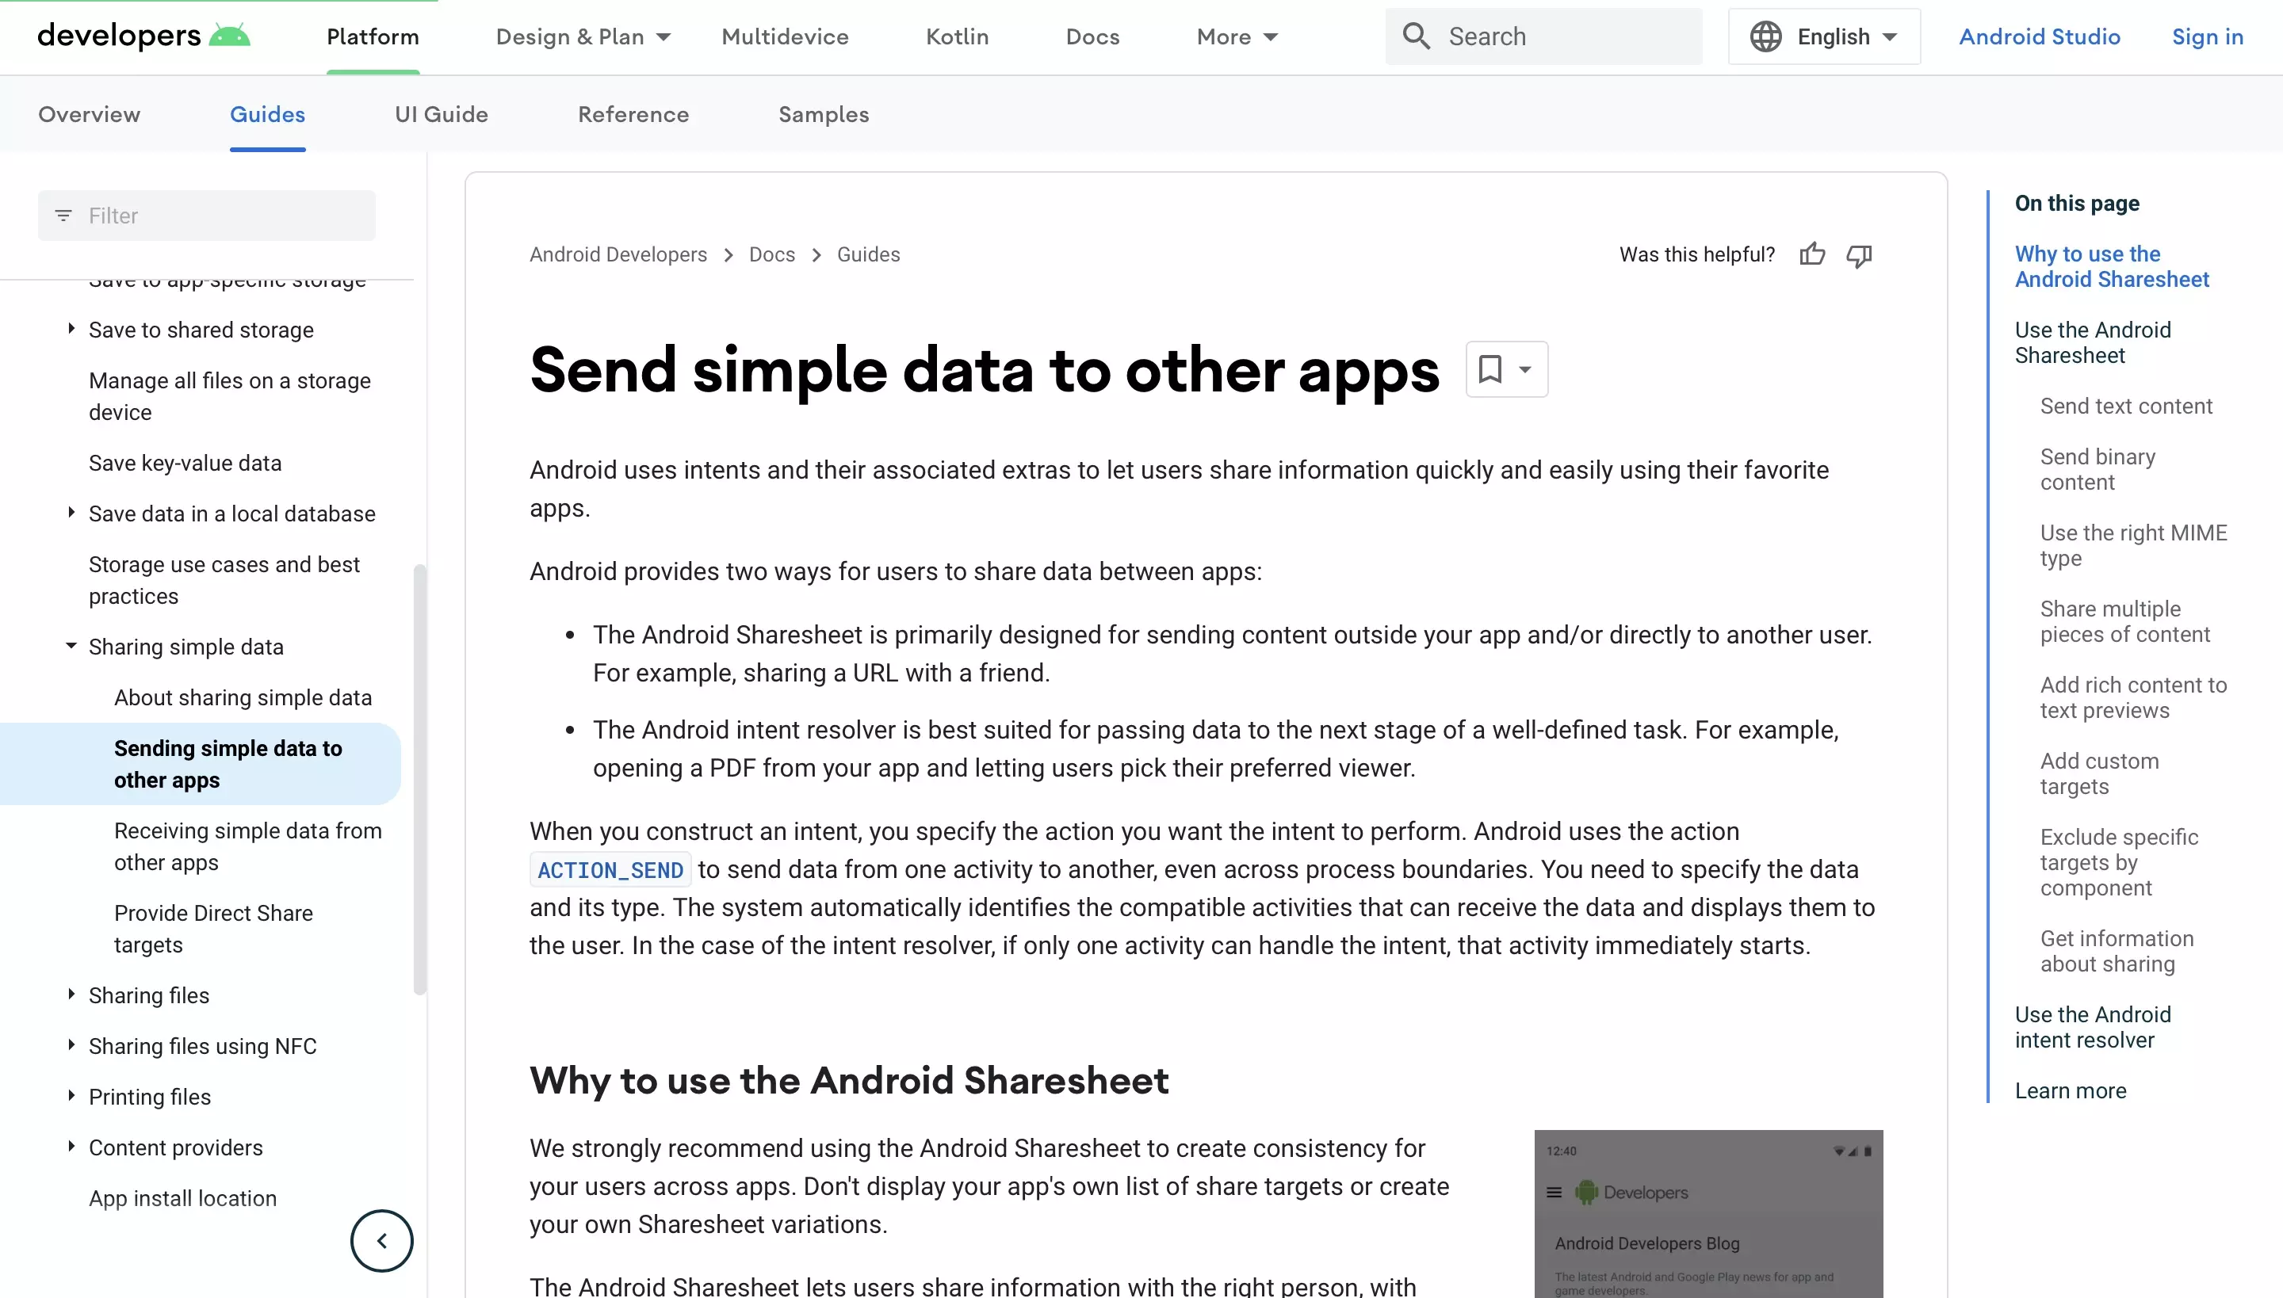Click the Receiving simple data item
Image resolution: width=2283 pixels, height=1298 pixels.
tap(248, 846)
